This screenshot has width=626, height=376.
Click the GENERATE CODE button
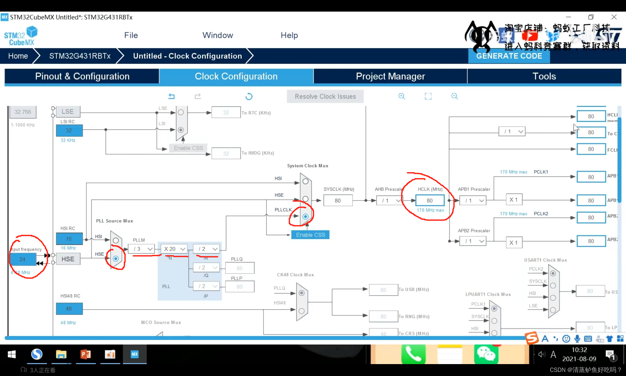509,56
